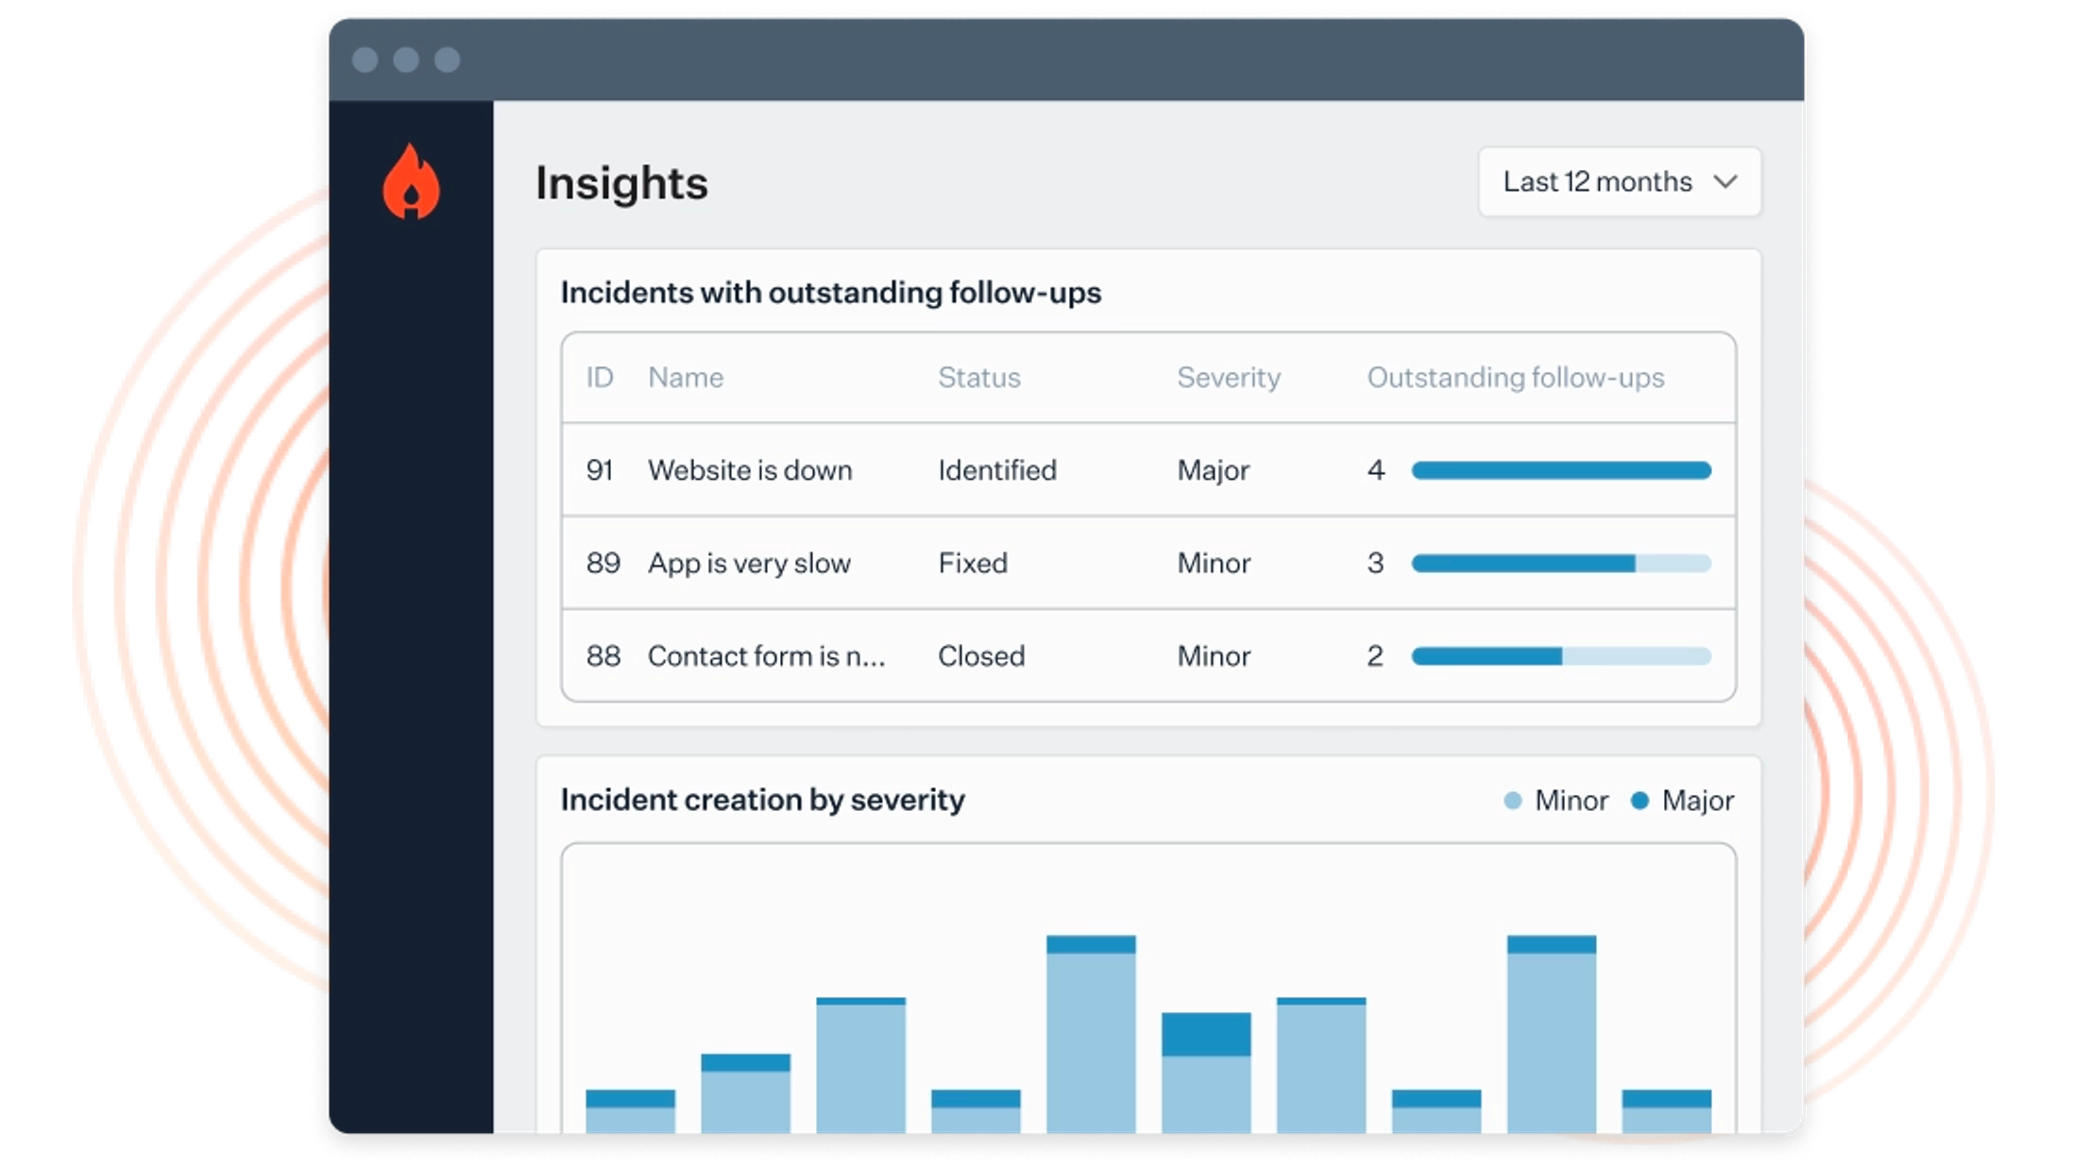Viewport: 2089px width, 1165px height.
Task: Sort by the Severity column header
Action: (x=1228, y=378)
